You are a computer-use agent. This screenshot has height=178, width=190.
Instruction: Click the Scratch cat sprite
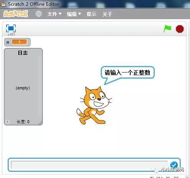[x=94, y=105]
